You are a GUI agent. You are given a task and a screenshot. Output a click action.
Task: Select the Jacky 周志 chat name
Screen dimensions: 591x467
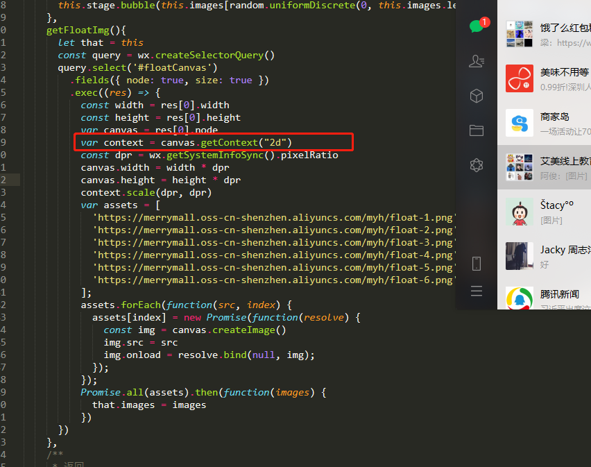tap(565, 250)
